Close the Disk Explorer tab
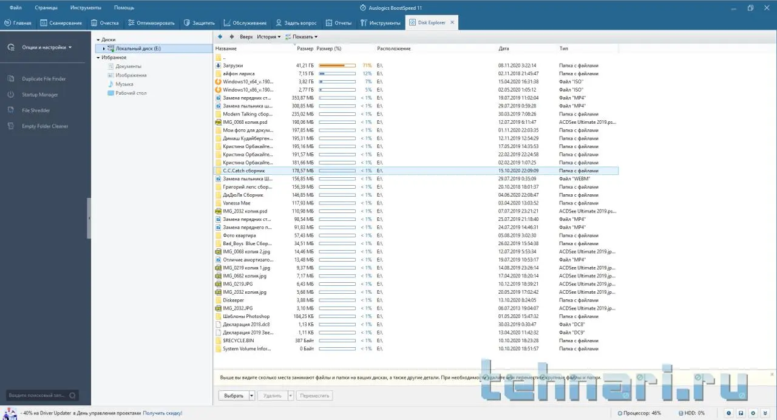Viewport: 777px width, 420px height. click(x=452, y=22)
